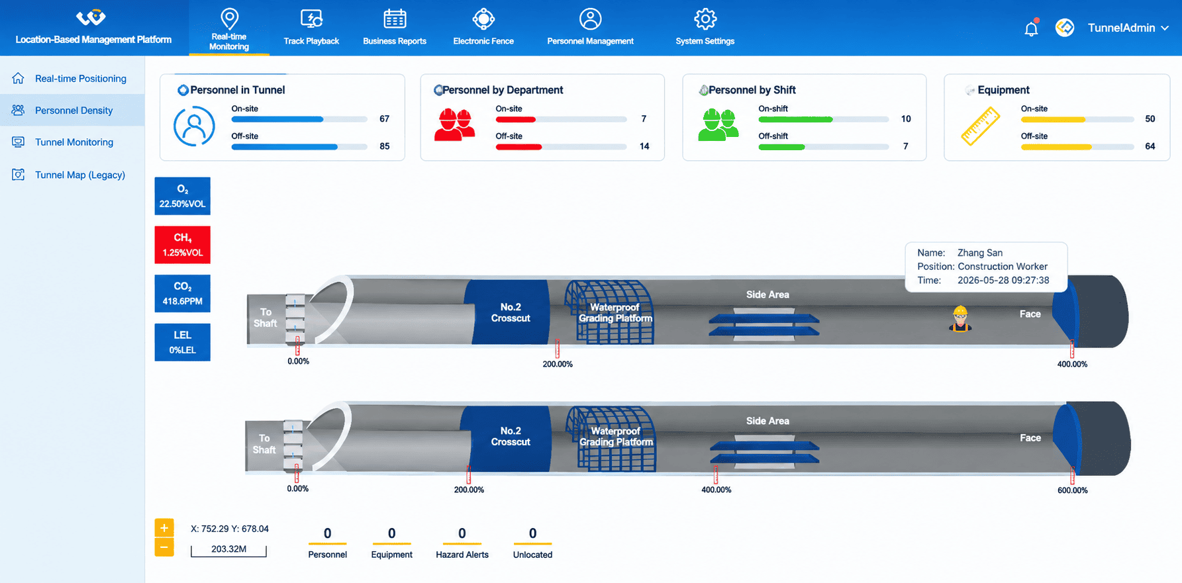Click the red CH₄ 1.25%VOL alert tile
Image resolution: width=1182 pixels, height=583 pixels.
(183, 245)
